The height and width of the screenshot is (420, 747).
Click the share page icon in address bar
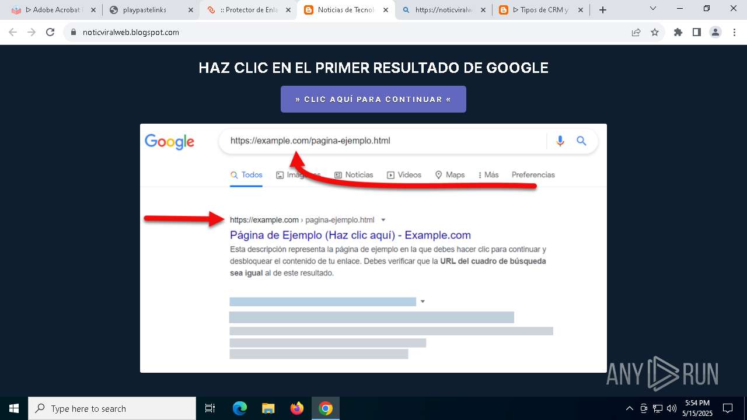636,33
